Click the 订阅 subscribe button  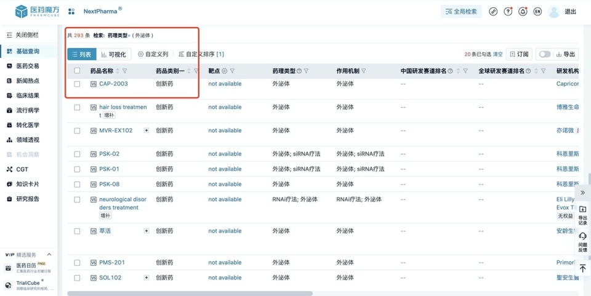click(519, 54)
